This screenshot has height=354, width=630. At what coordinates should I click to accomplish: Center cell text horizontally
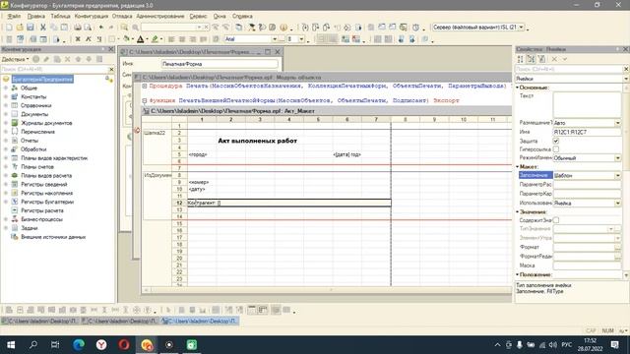coord(182,39)
